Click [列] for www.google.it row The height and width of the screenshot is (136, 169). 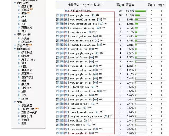pos(58,133)
